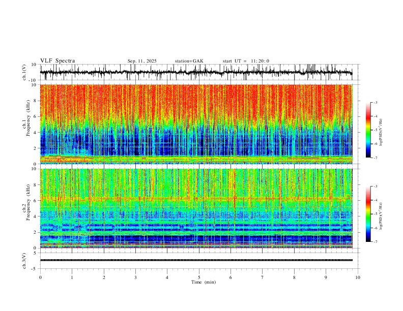This screenshot has width=403, height=311.
Task: Click the "-3" label on ch.2 color bar
Action: click(x=376, y=186)
